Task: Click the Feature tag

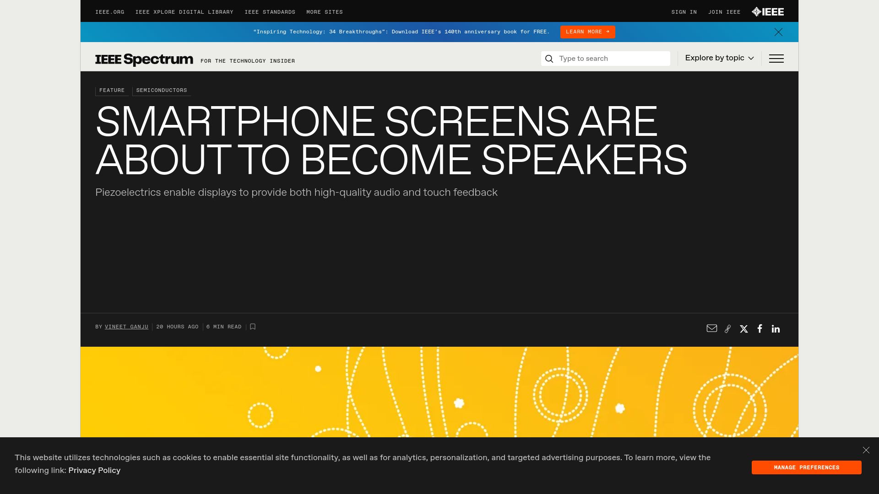Action: point(112,91)
